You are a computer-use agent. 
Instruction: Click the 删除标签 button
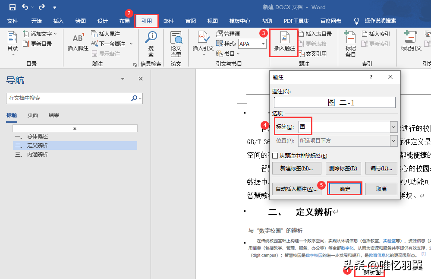click(343, 168)
